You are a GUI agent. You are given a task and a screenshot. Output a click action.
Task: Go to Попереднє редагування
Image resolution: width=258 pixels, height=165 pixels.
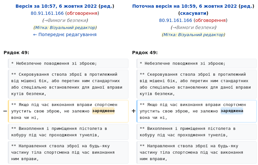coord(65,34)
